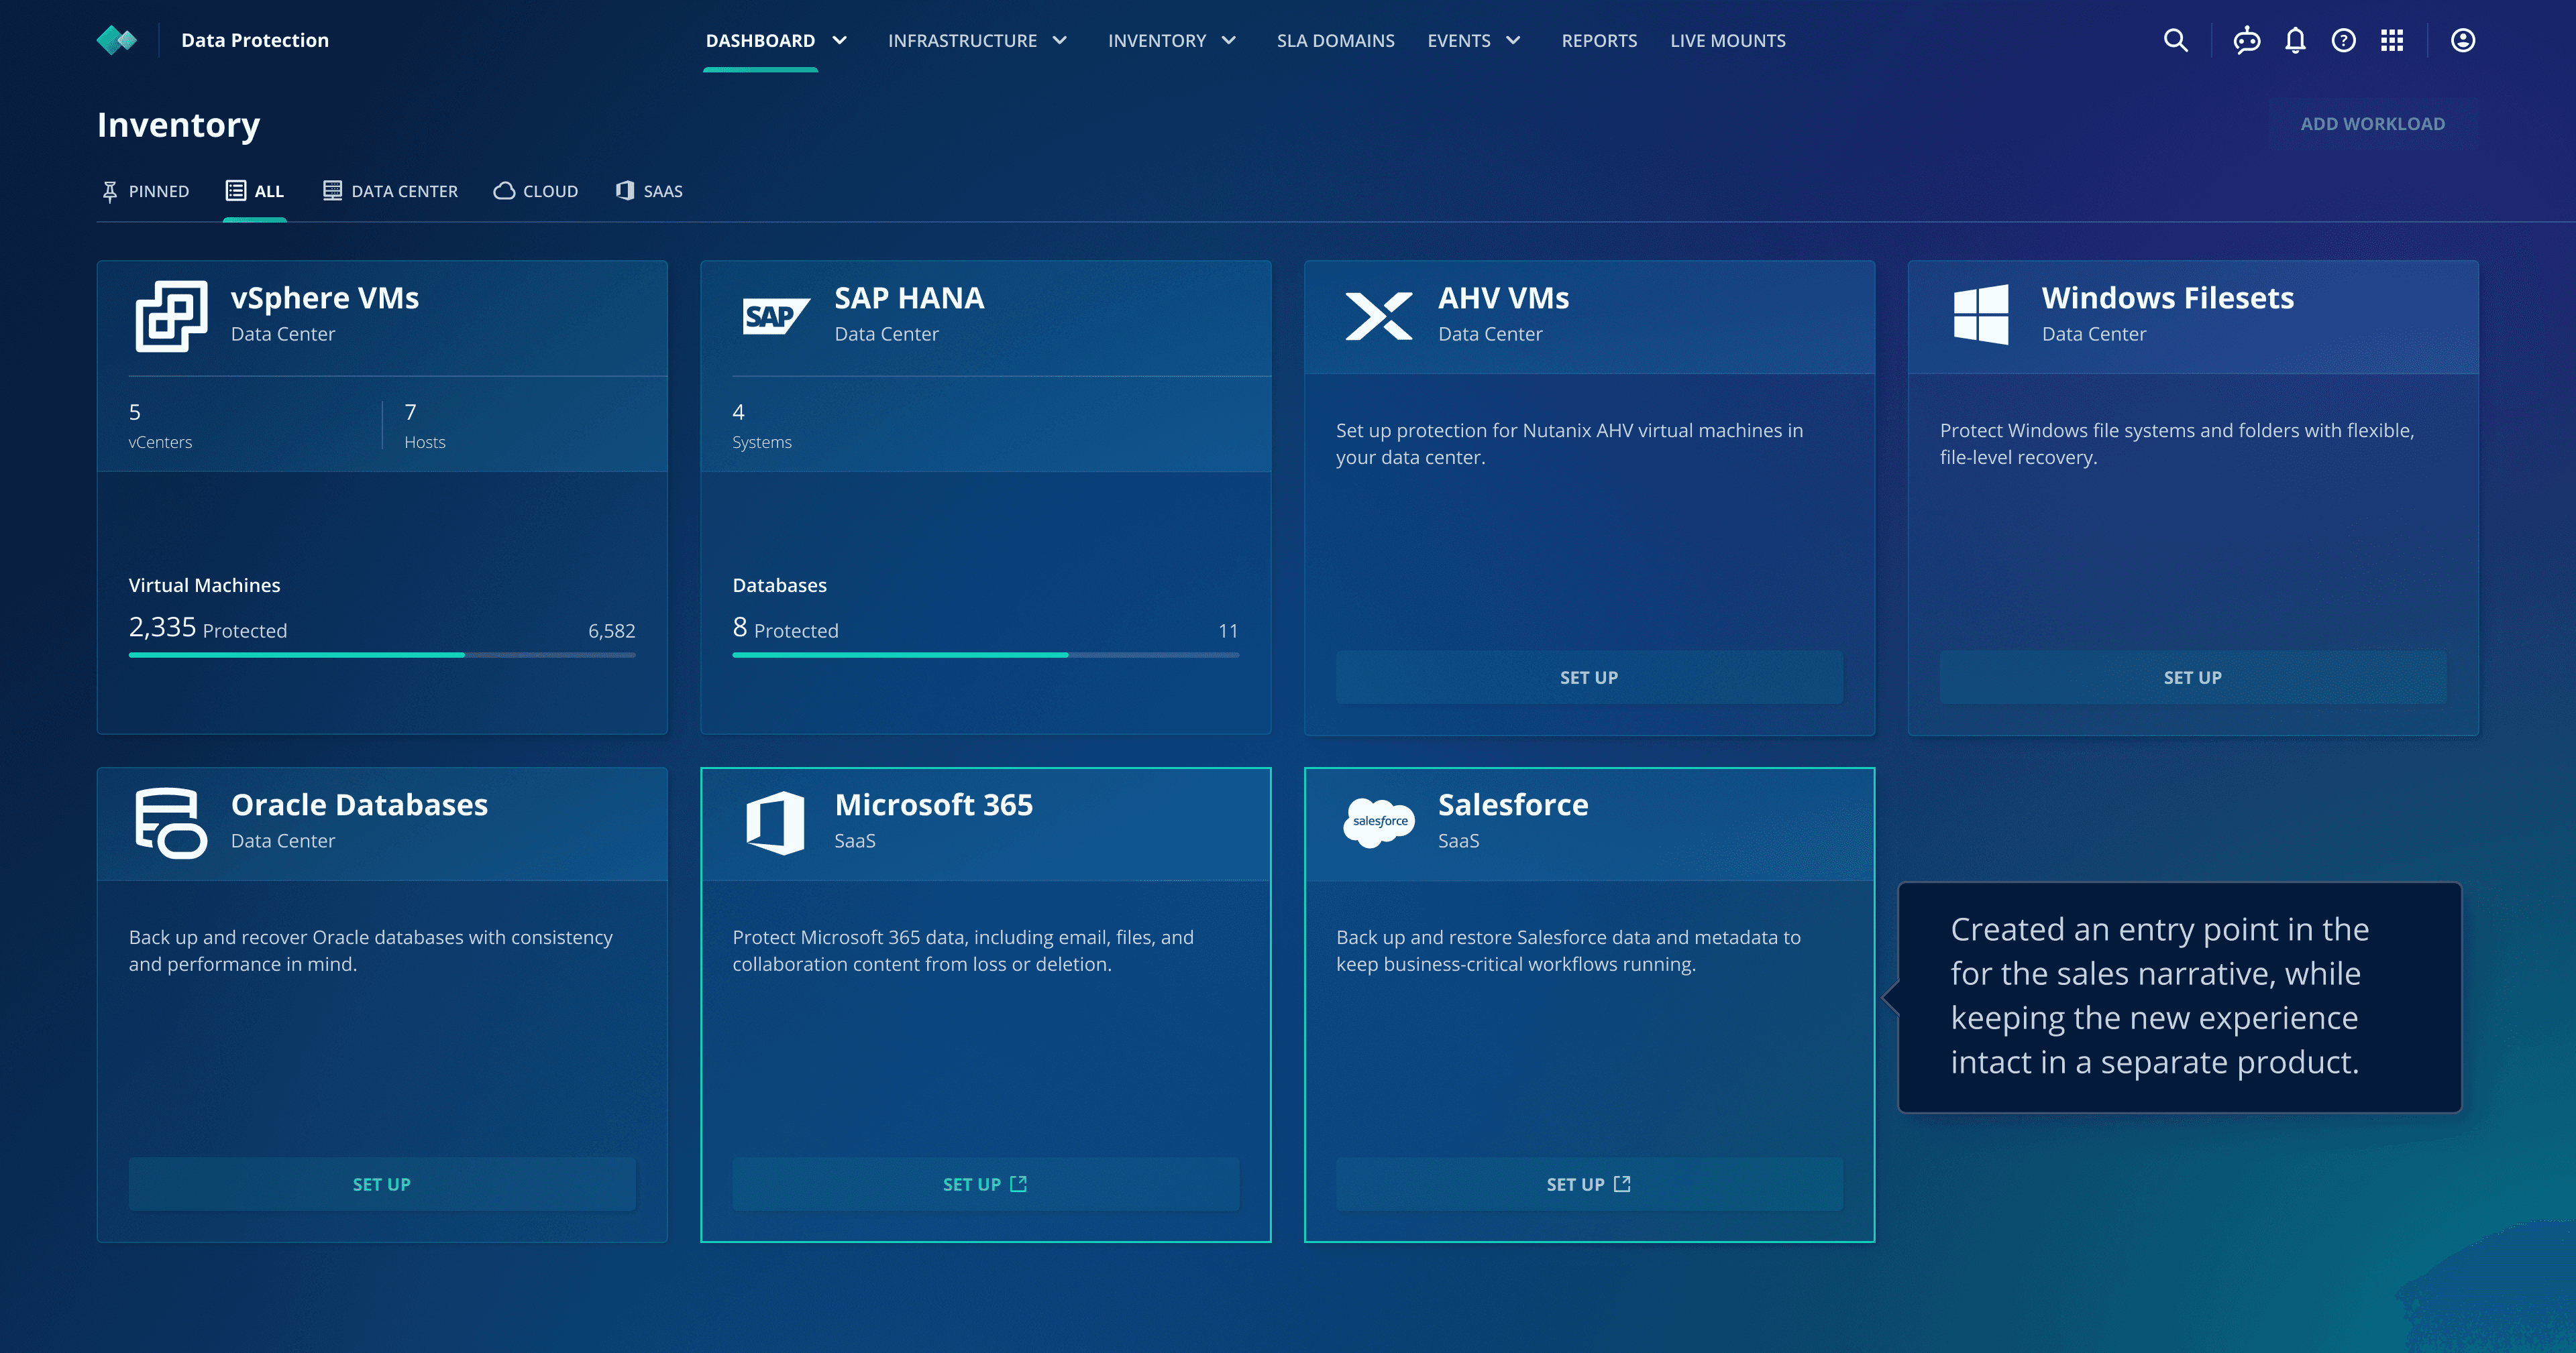
Task: Expand the Dashboard dropdown chevron
Action: (x=840, y=40)
